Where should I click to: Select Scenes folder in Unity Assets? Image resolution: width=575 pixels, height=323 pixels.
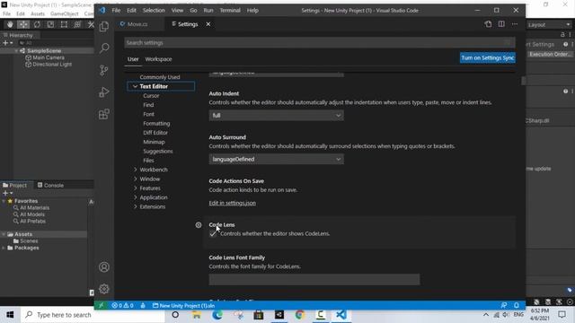click(29, 241)
